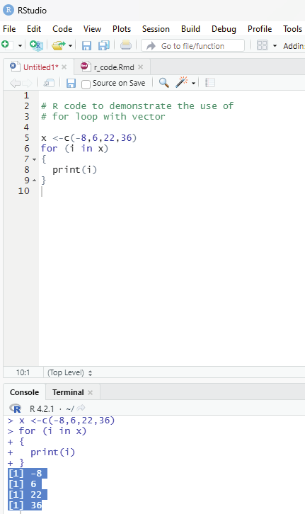Click Save all open documents icon
Screen dimensions: 305x514
tap(104, 45)
